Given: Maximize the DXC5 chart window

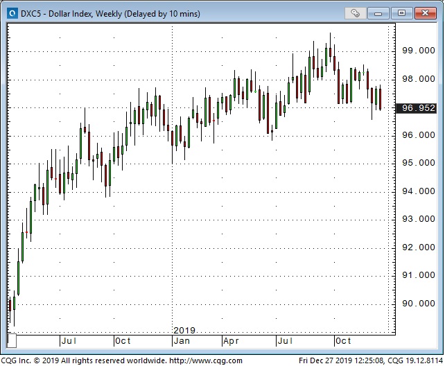Looking at the screenshot, I should click(401, 13).
